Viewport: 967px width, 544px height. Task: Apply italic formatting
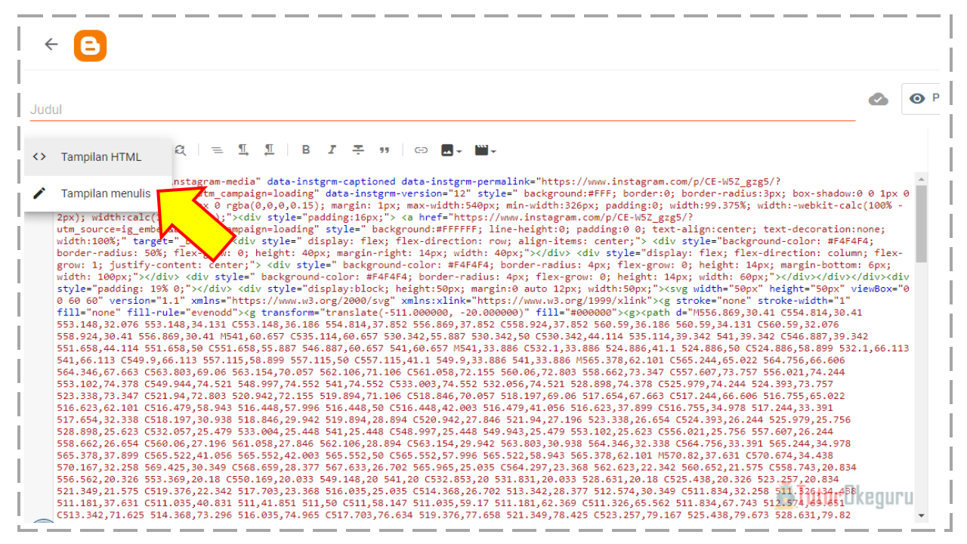(332, 150)
